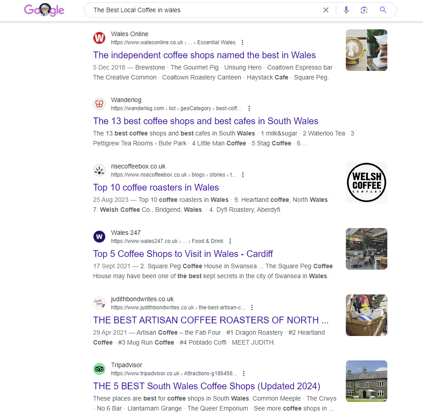
Task: View the wicker basket thumbnail image
Action: pos(367,315)
